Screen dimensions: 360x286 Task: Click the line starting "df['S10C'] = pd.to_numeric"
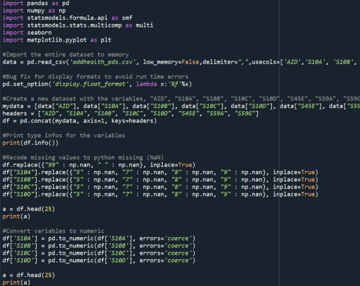pos(99,253)
